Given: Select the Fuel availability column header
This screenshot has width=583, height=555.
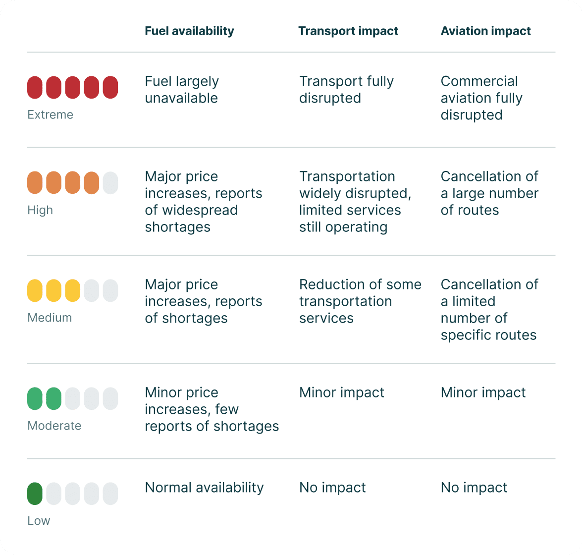Looking at the screenshot, I should coord(189,31).
